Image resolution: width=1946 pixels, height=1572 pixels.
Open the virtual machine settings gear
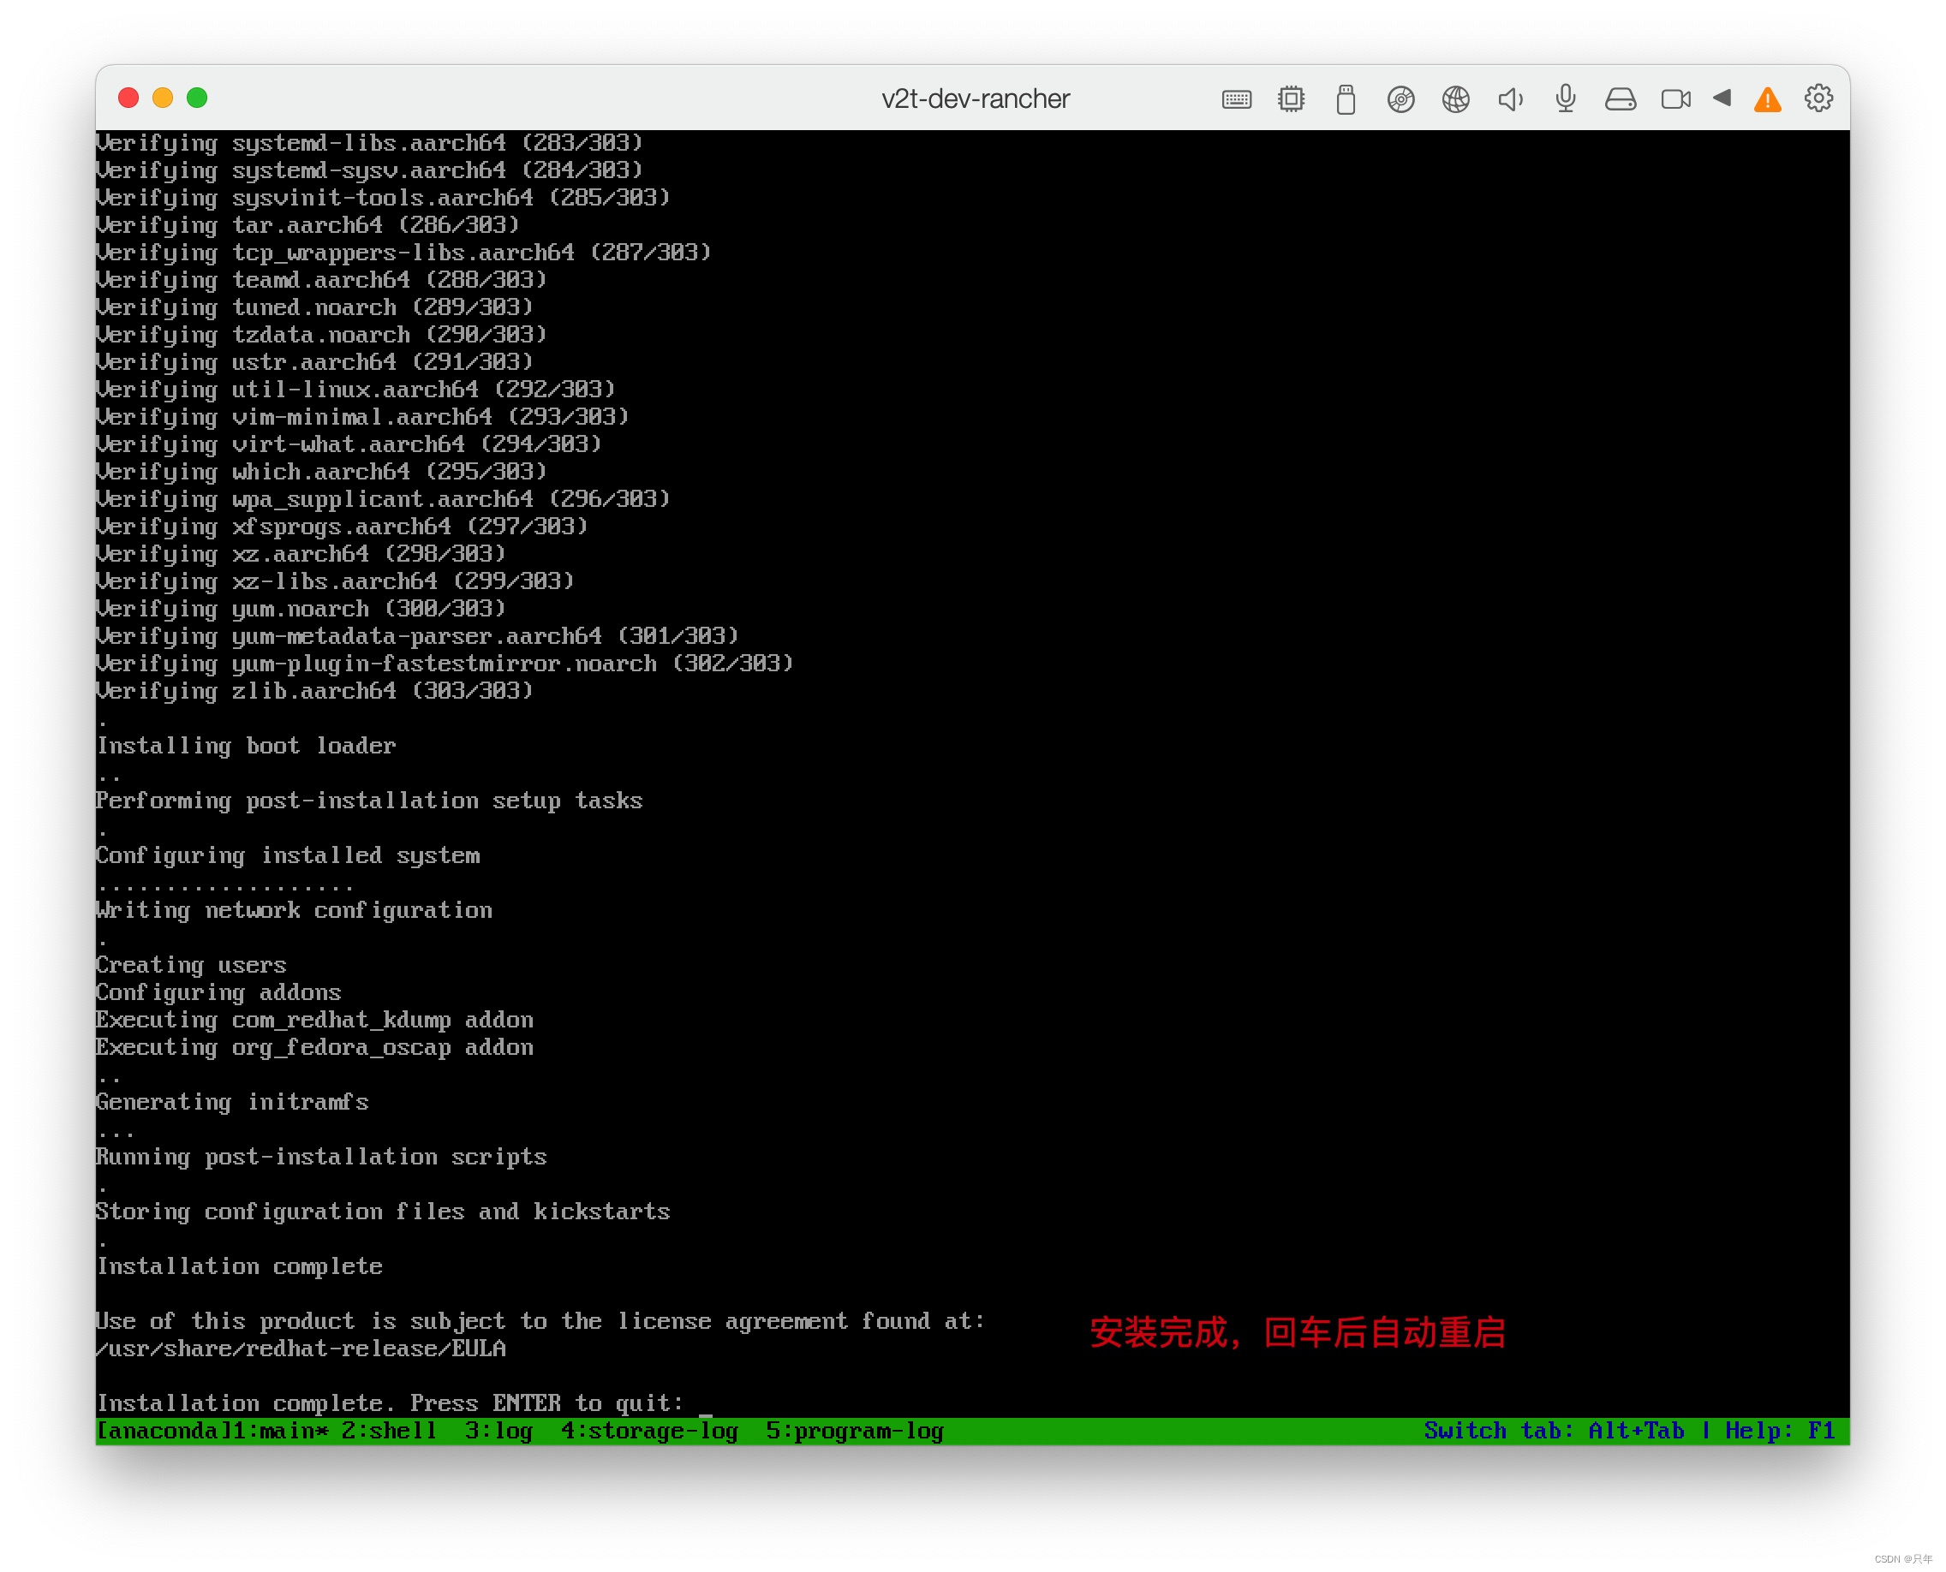coord(1818,98)
